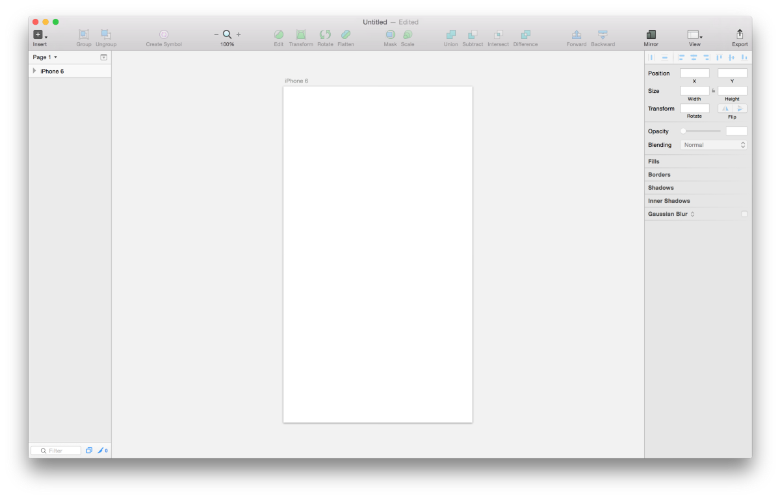Align horizontal centers icon

(694, 57)
